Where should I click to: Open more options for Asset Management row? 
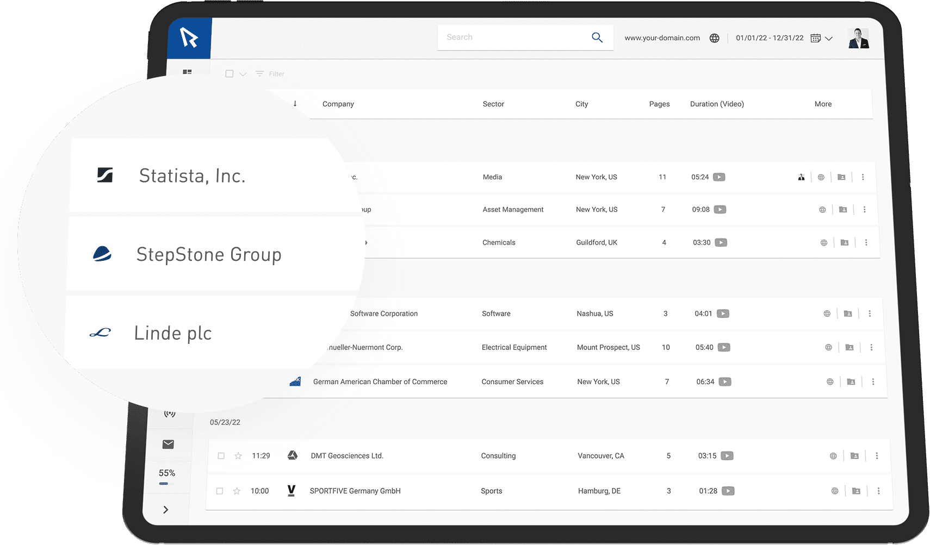pos(864,210)
